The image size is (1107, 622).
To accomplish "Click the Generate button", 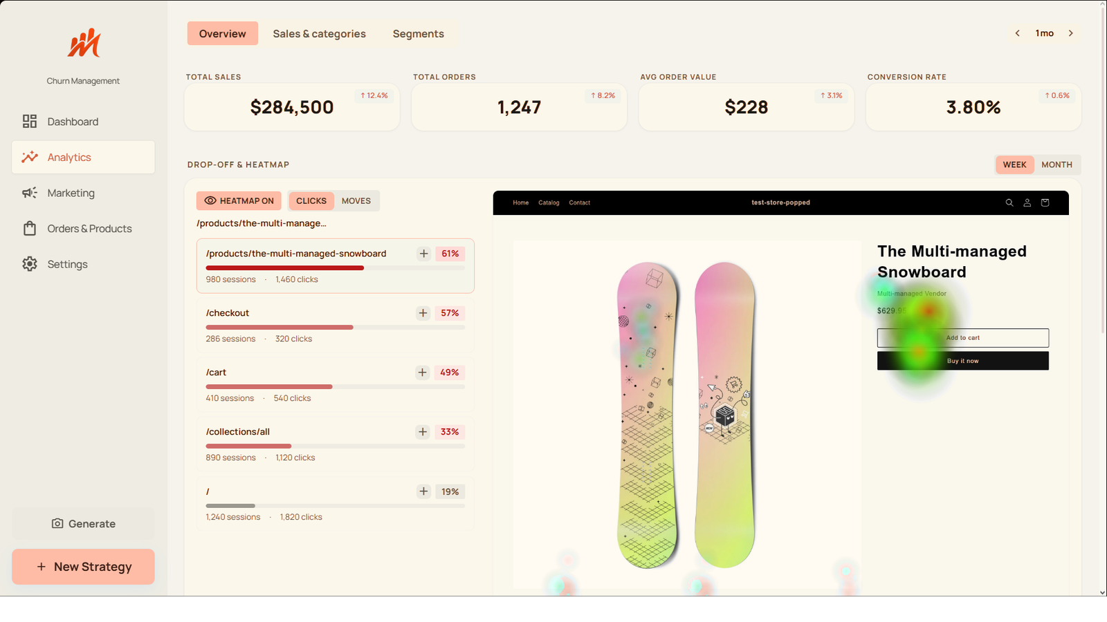I will point(83,524).
